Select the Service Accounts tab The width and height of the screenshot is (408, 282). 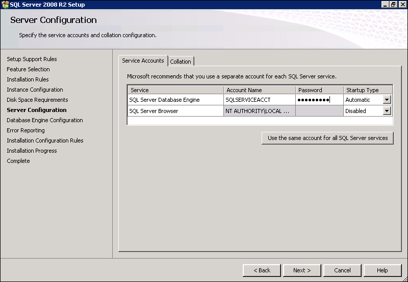click(143, 61)
